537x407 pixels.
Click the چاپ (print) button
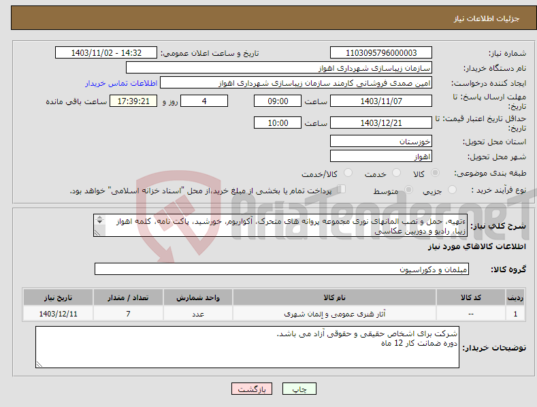pos(299,389)
